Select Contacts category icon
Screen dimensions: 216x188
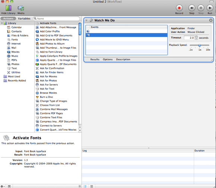[x=9, y=31]
